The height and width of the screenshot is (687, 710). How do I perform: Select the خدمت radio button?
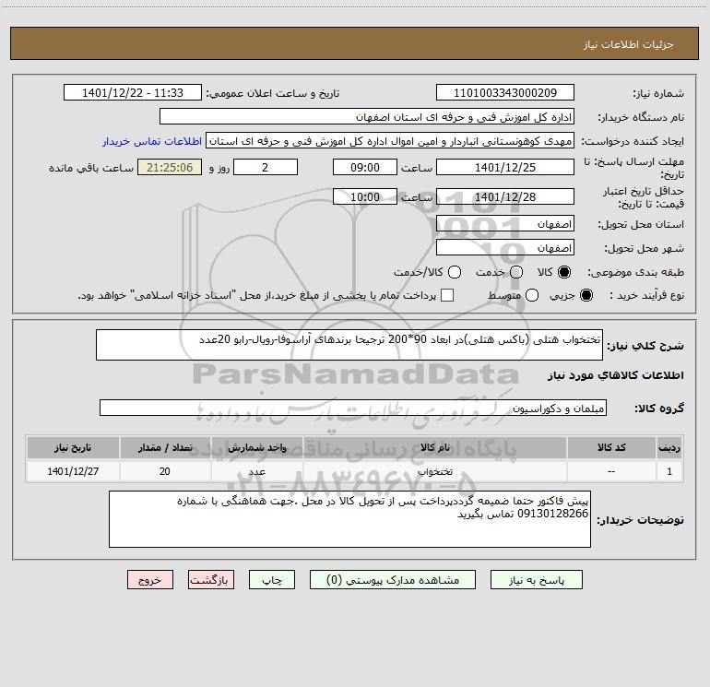(516, 272)
